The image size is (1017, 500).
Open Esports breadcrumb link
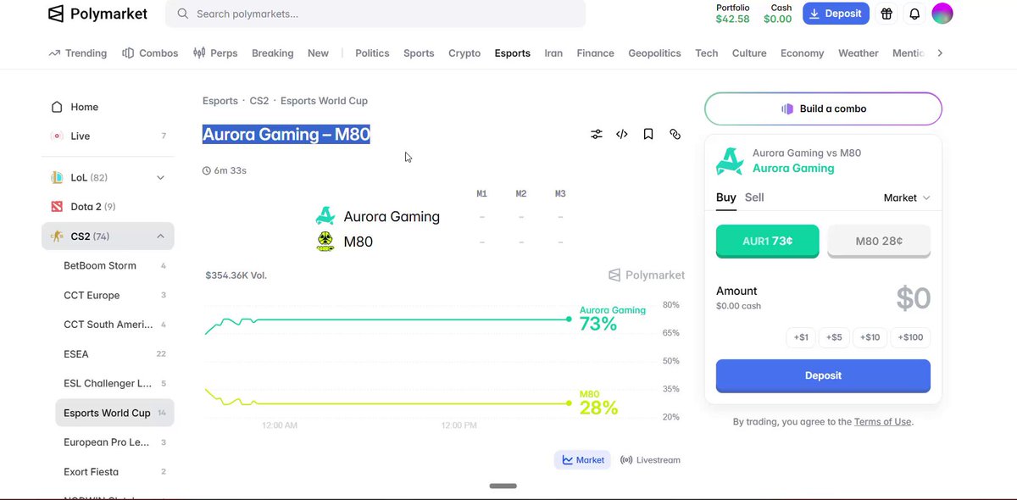[x=220, y=101]
